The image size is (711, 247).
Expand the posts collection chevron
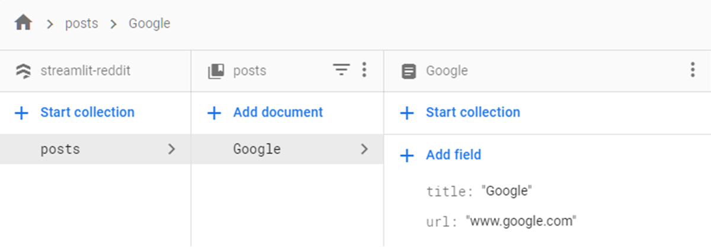(172, 149)
